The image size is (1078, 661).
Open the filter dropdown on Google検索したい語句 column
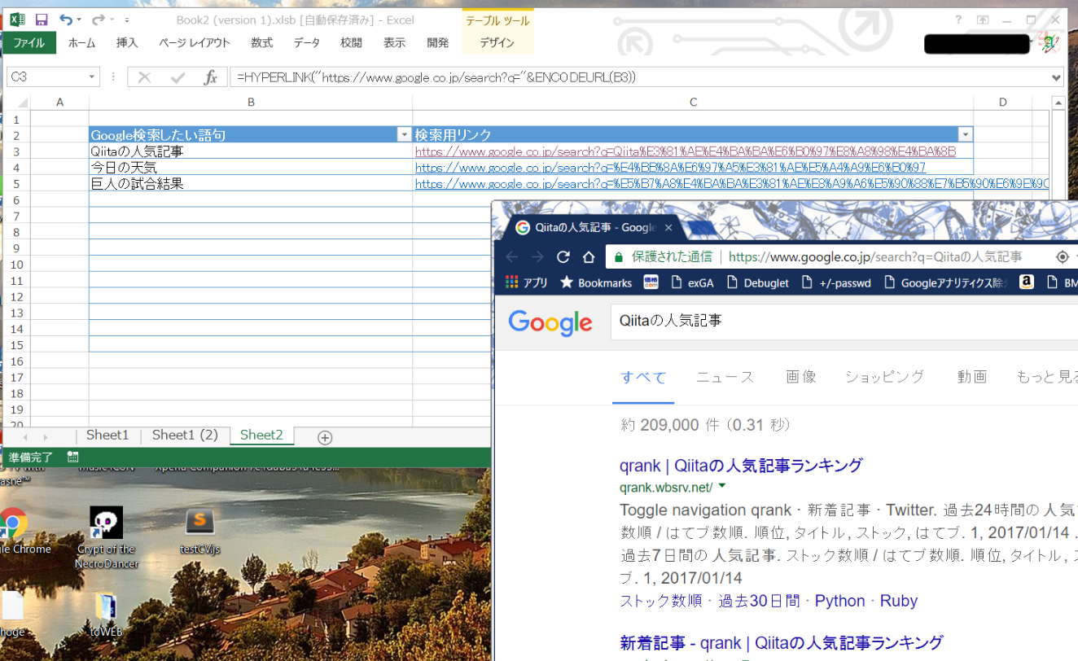click(x=404, y=134)
